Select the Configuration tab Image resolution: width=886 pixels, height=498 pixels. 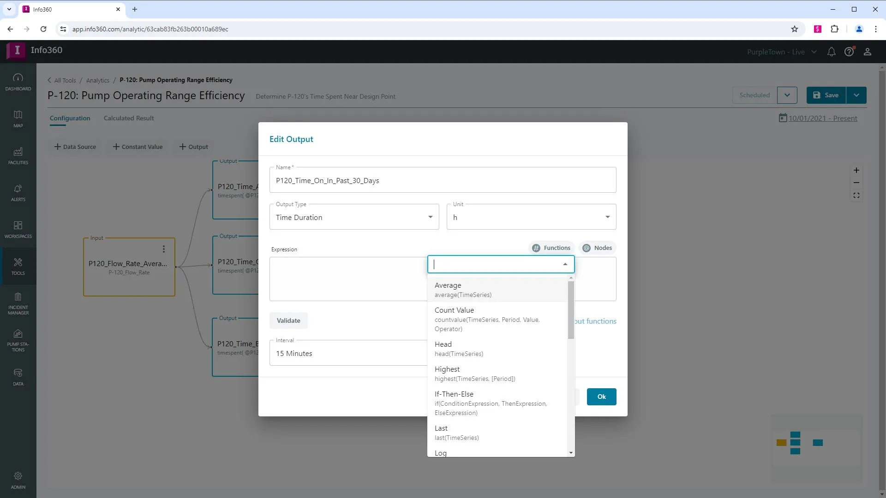click(x=70, y=118)
